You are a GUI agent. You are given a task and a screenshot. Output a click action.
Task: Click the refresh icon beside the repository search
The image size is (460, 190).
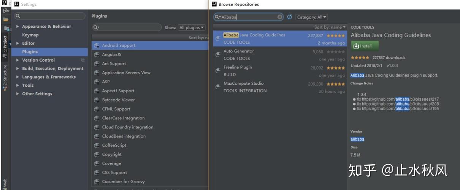tap(290, 17)
